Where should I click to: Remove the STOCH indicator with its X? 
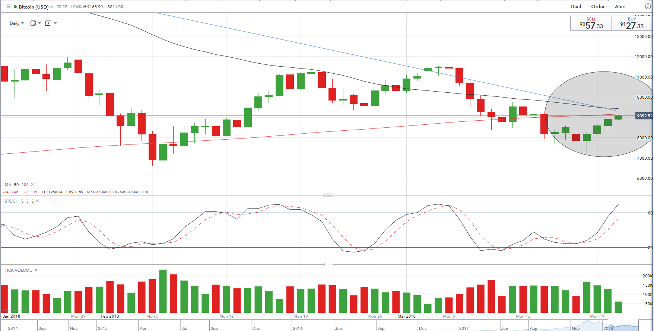click(37, 201)
